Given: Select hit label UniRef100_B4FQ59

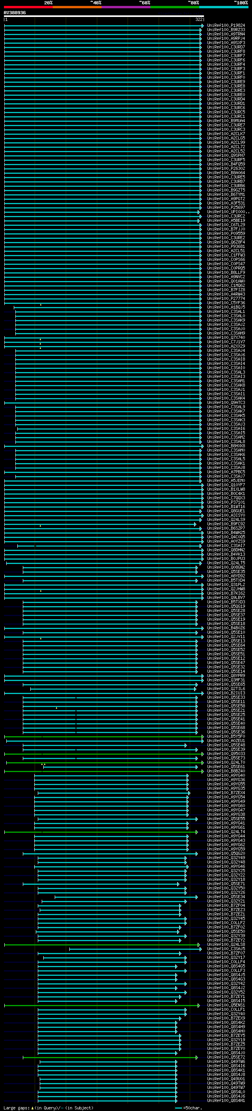Looking at the screenshot, I should tap(226, 164).
